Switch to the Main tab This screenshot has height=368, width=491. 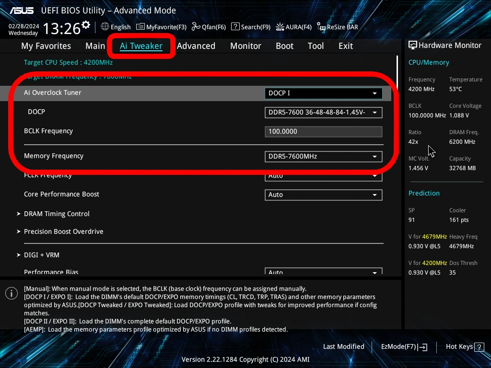click(95, 46)
